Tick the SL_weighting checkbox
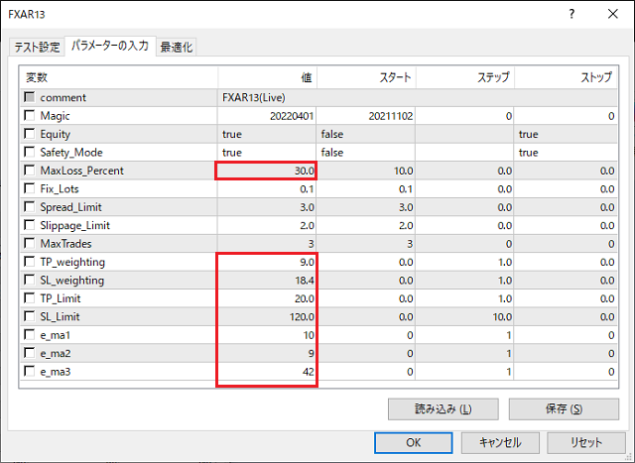 tap(30, 280)
